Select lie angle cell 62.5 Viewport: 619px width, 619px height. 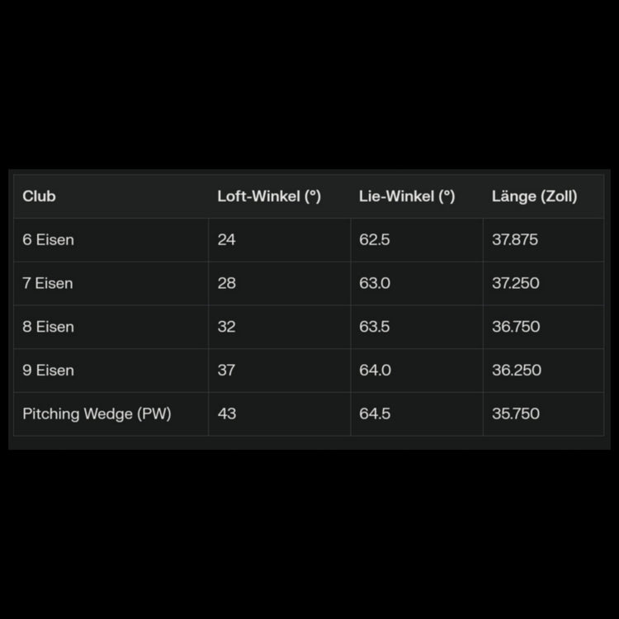[x=375, y=240]
